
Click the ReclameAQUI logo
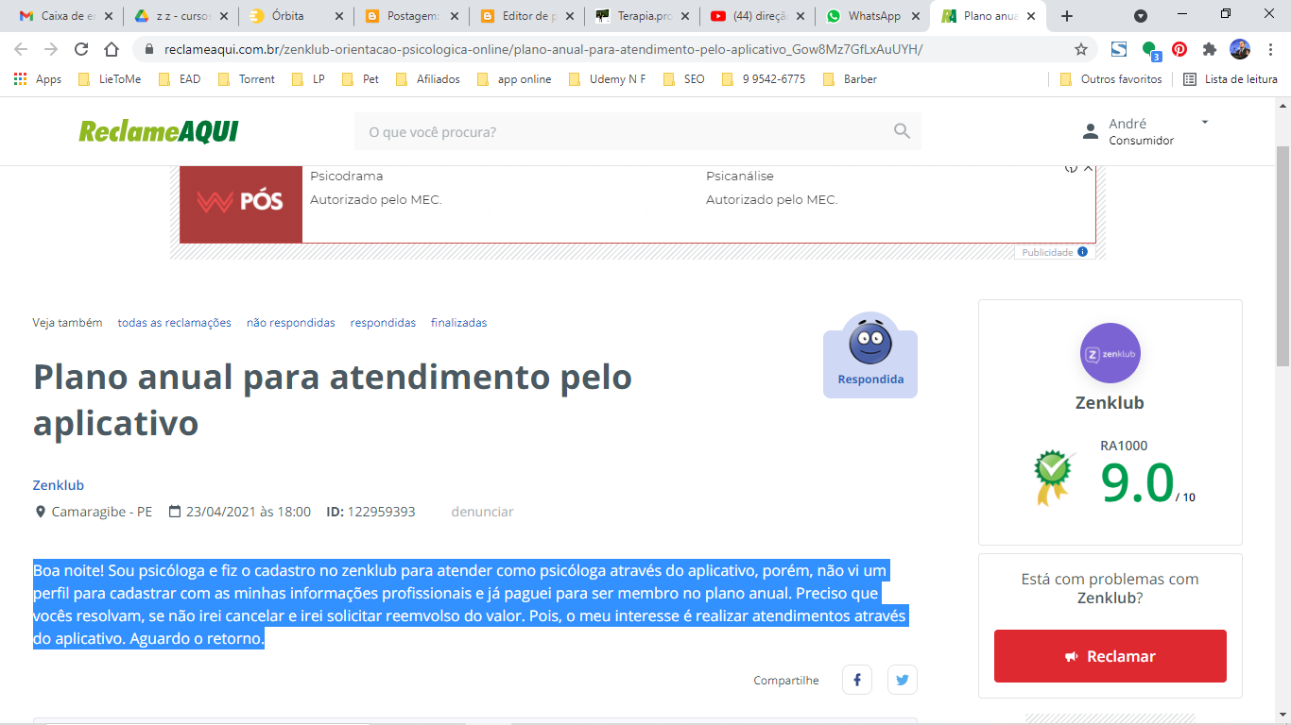(159, 131)
